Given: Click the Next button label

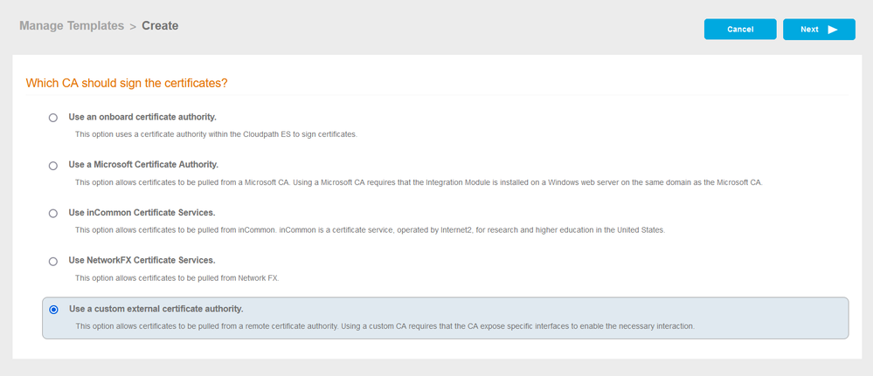Looking at the screenshot, I should pyautogui.click(x=809, y=30).
